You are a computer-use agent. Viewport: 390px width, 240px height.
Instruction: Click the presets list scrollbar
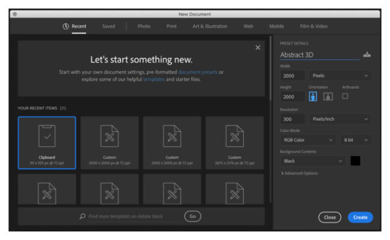(x=271, y=68)
